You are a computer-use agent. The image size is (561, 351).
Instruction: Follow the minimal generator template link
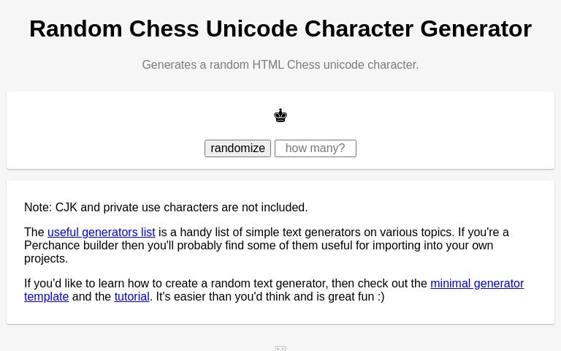tap(476, 283)
